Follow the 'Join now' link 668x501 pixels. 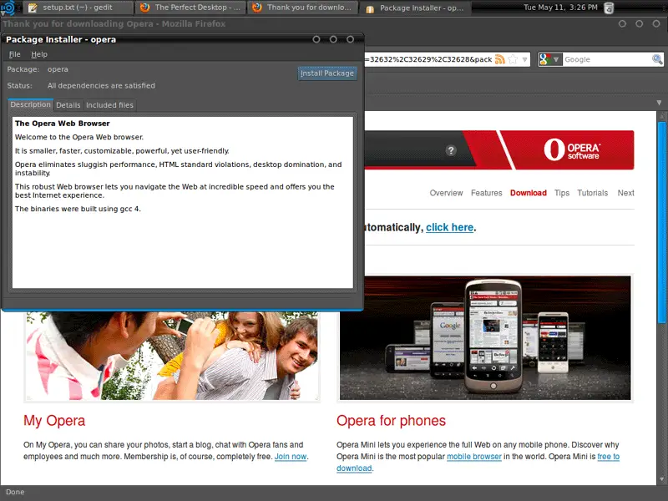coord(291,457)
